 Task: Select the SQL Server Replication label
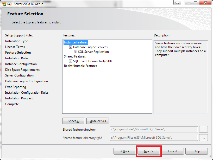93,52
